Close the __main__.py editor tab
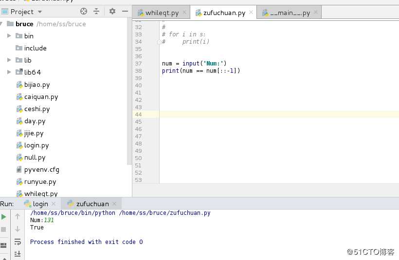Viewport: 399px width, 260px height. pos(316,12)
